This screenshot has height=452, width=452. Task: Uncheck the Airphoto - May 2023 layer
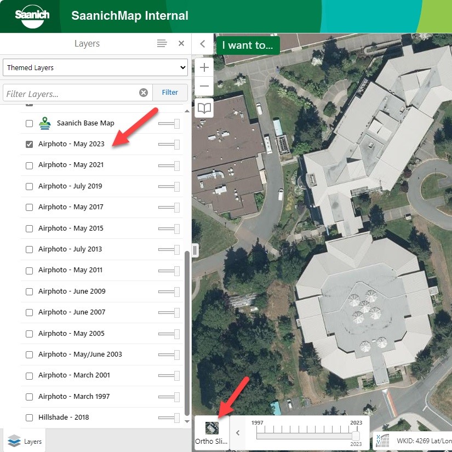[29, 144]
